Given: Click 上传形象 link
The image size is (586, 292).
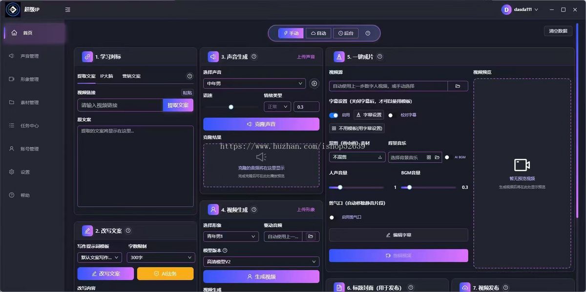Looking at the screenshot, I should [306, 210].
